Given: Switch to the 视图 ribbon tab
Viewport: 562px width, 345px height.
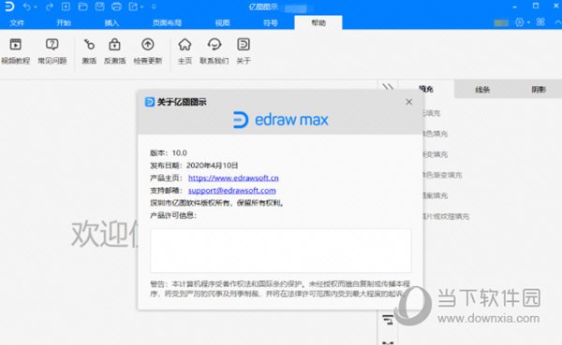Looking at the screenshot, I should 222,22.
